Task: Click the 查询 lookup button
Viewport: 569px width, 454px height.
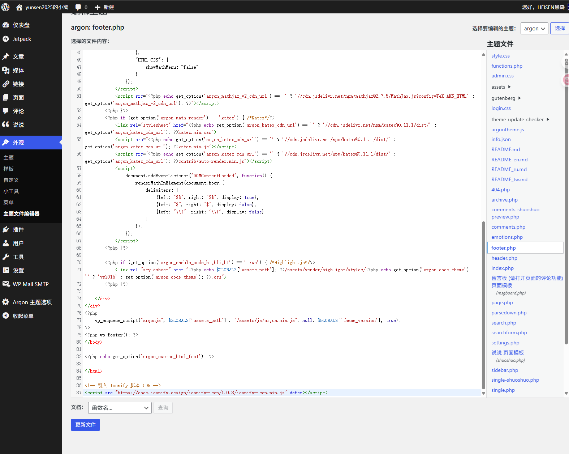Action: point(163,408)
